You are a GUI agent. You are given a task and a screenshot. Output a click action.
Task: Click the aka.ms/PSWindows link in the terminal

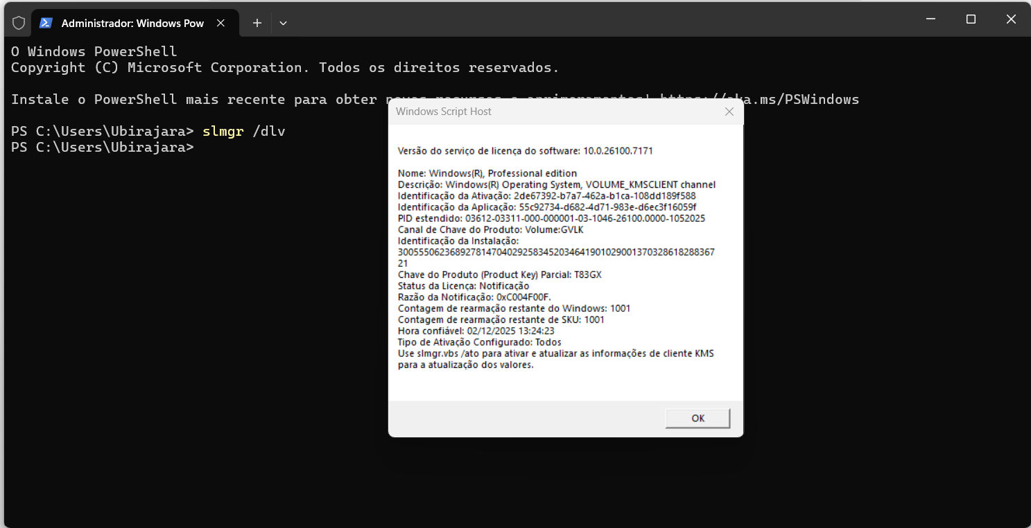759,99
